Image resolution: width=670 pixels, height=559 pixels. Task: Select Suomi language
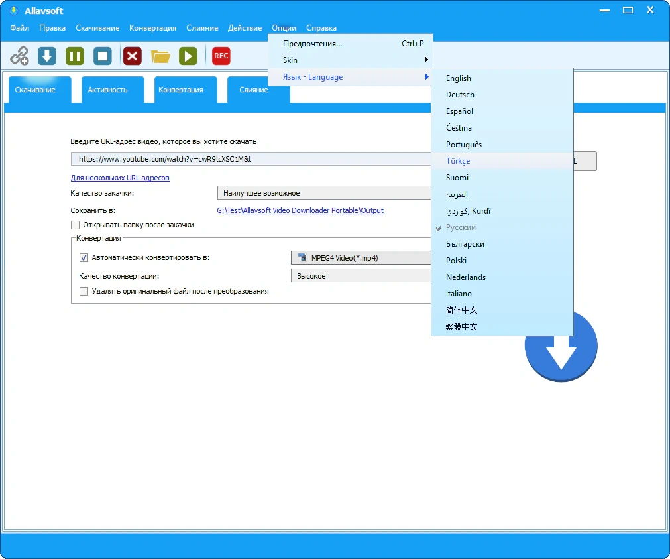point(502,178)
